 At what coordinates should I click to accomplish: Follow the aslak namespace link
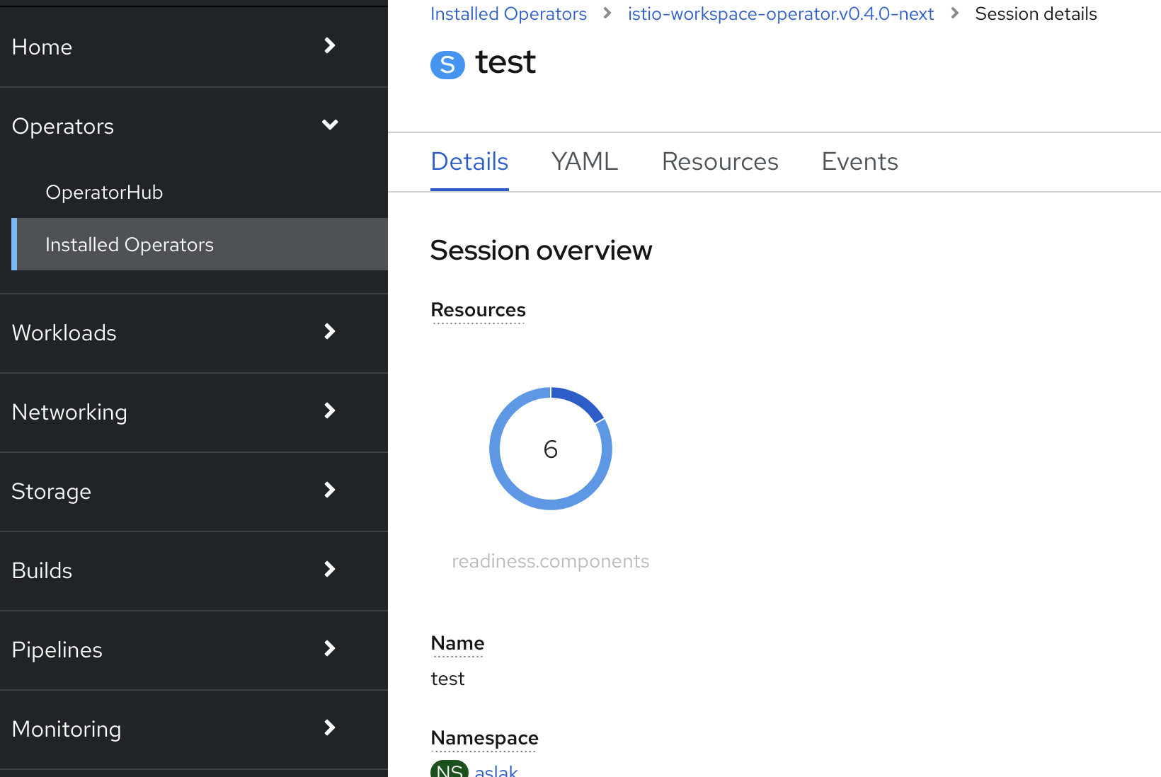click(x=496, y=771)
